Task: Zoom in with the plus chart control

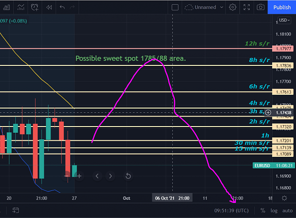Action: 79,176
